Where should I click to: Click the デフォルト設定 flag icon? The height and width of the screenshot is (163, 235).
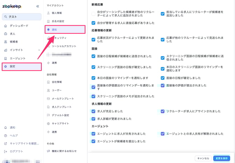(x=48, y=115)
